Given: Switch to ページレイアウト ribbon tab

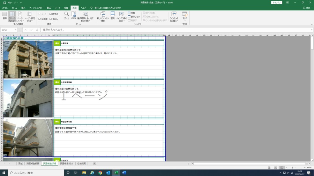Looking at the screenshot, I should click(36, 8).
